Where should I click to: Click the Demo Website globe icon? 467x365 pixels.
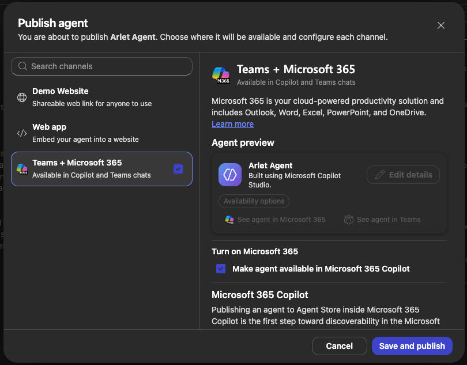pyautogui.click(x=22, y=97)
